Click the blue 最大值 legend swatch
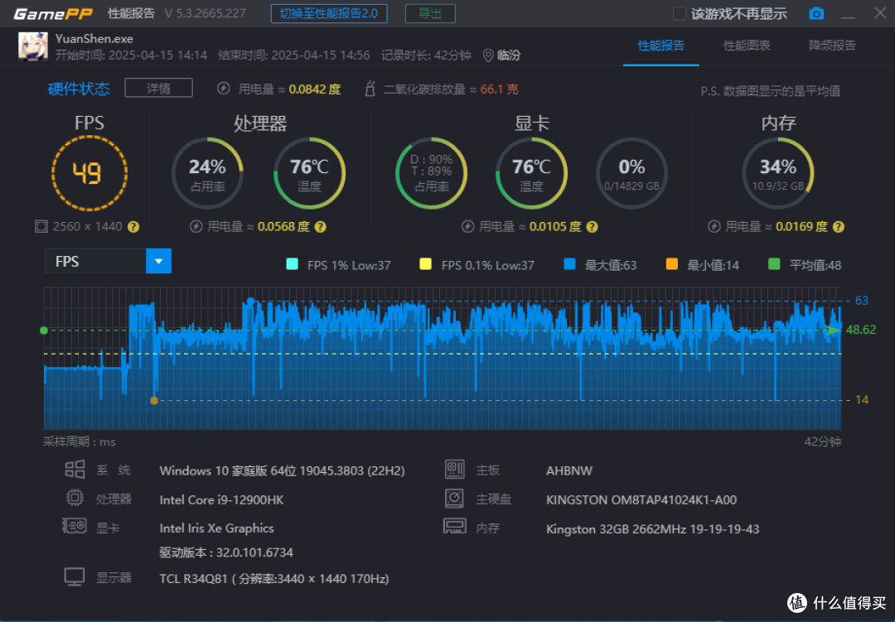895x622 pixels. click(x=569, y=264)
